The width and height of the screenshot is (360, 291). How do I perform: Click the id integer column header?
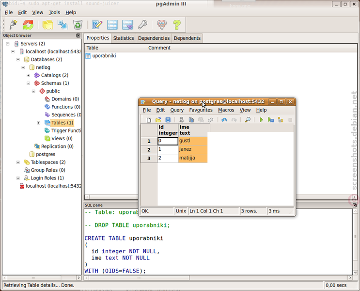tap(168, 130)
